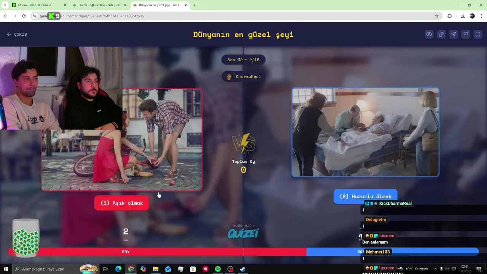Viewport: 487px width, 274px height.
Task: Open the red app icon left of Spotify
Action: tap(205, 269)
